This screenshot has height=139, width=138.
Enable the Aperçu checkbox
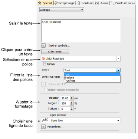(45, 64)
